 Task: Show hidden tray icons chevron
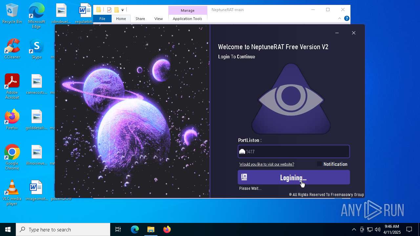[354, 229]
